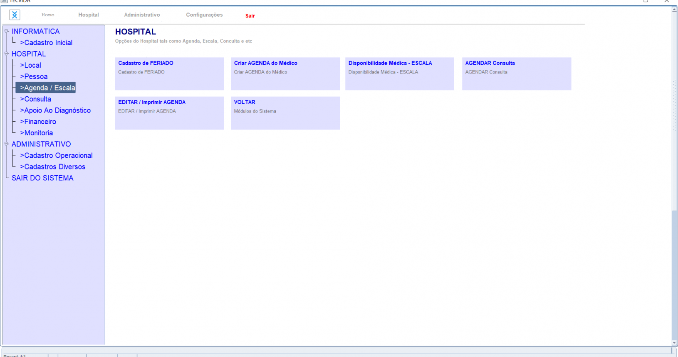Open EDITAR / Imprimir AGENDA tile

169,113
